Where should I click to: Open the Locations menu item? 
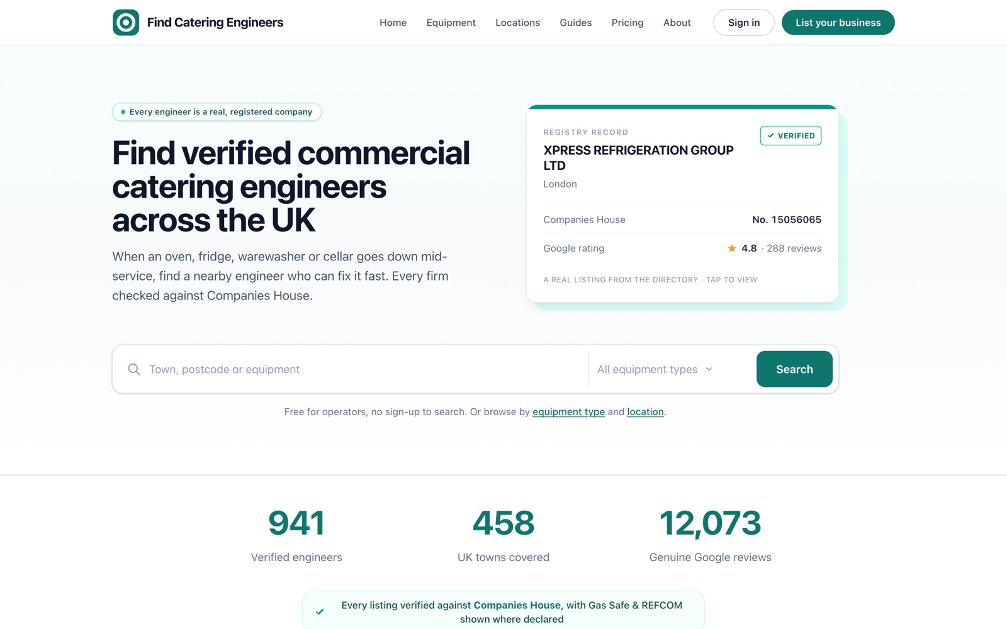pyautogui.click(x=518, y=23)
